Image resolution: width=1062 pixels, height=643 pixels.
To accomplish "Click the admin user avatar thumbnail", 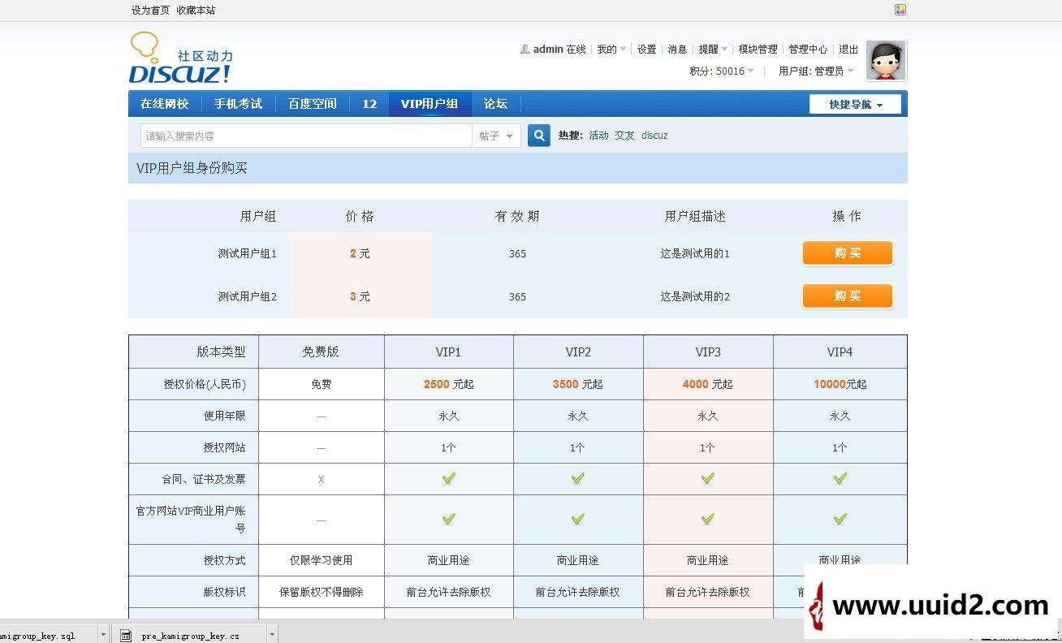I will [885, 60].
